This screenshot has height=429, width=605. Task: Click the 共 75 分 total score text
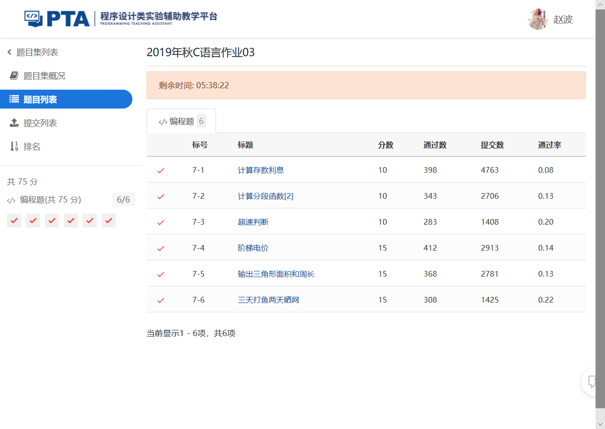click(22, 182)
